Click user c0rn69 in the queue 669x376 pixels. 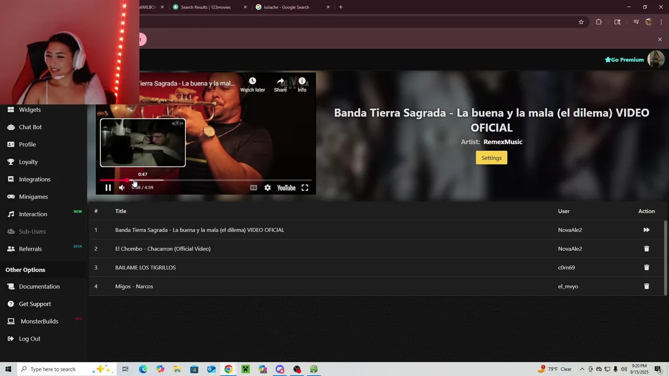567,267
